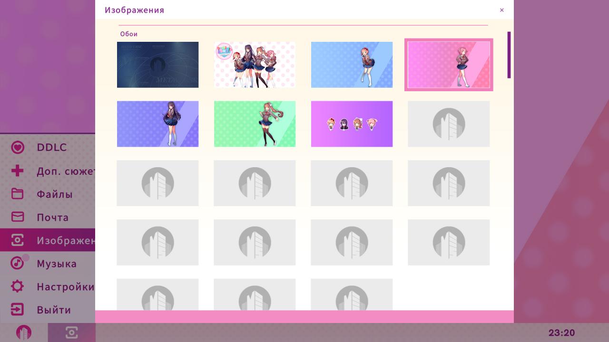Click the Изображения window title
This screenshot has height=342, width=609.
point(135,10)
